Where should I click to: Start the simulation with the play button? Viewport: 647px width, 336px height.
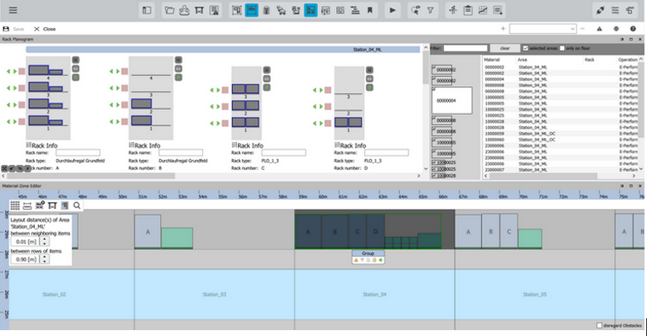[392, 10]
